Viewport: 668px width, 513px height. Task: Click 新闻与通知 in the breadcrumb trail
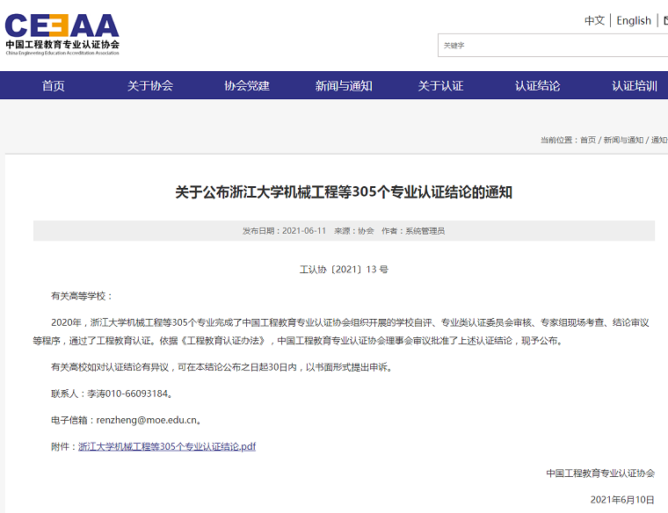623,141
